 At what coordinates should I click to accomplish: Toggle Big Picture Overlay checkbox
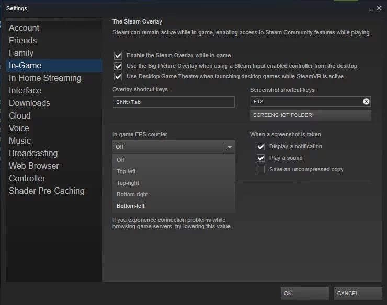[118, 66]
